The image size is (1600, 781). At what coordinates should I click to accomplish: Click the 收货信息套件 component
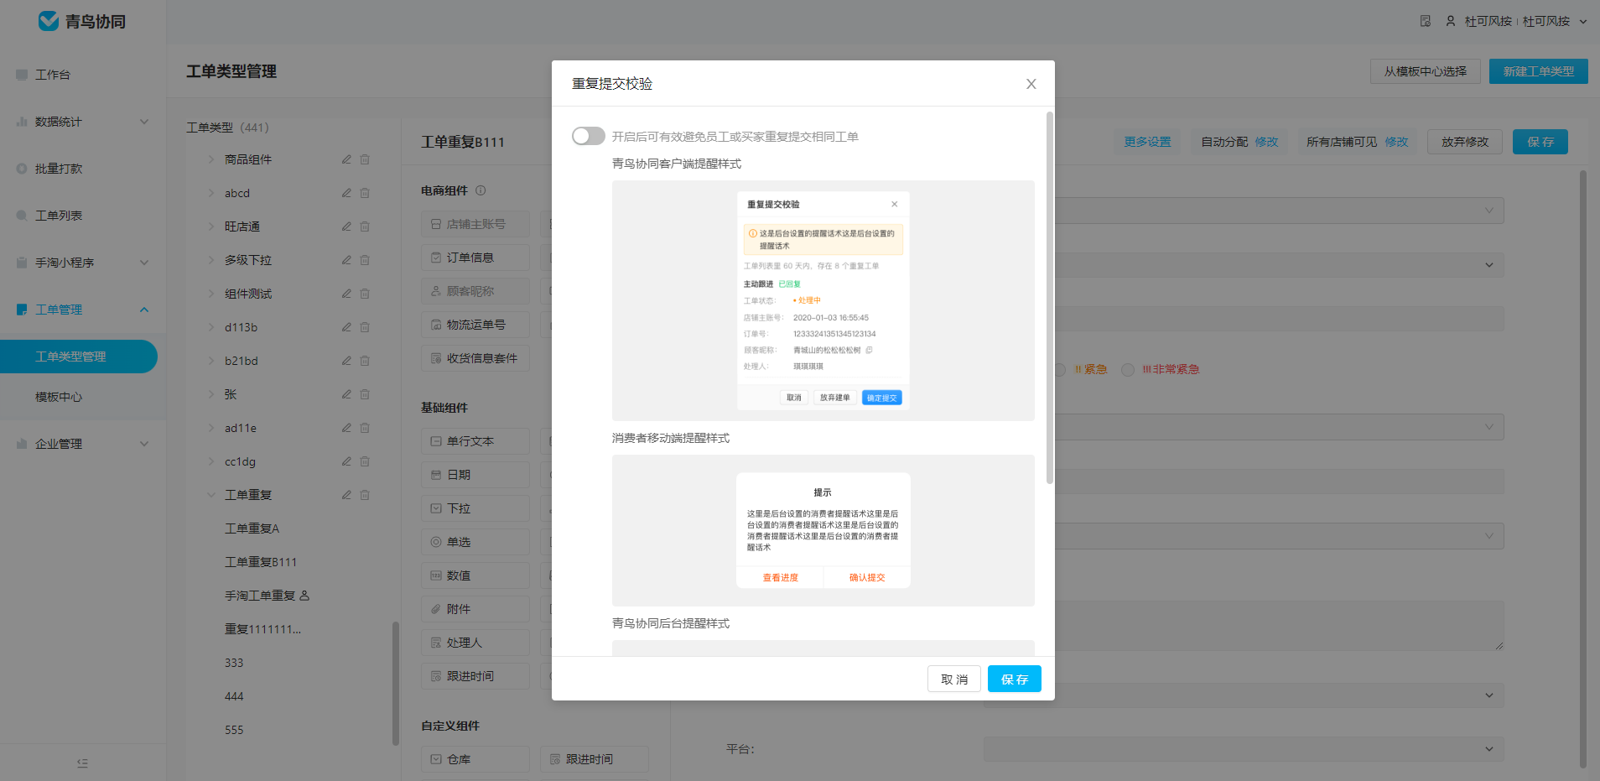[475, 358]
